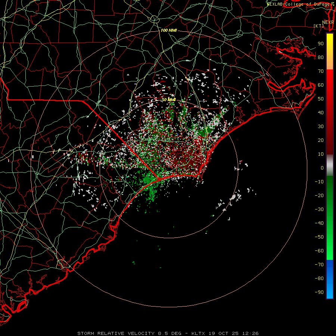Click the 10 value on the velocity scale
Image resolution: width=336 pixels, height=336 pixels.
coord(321,154)
